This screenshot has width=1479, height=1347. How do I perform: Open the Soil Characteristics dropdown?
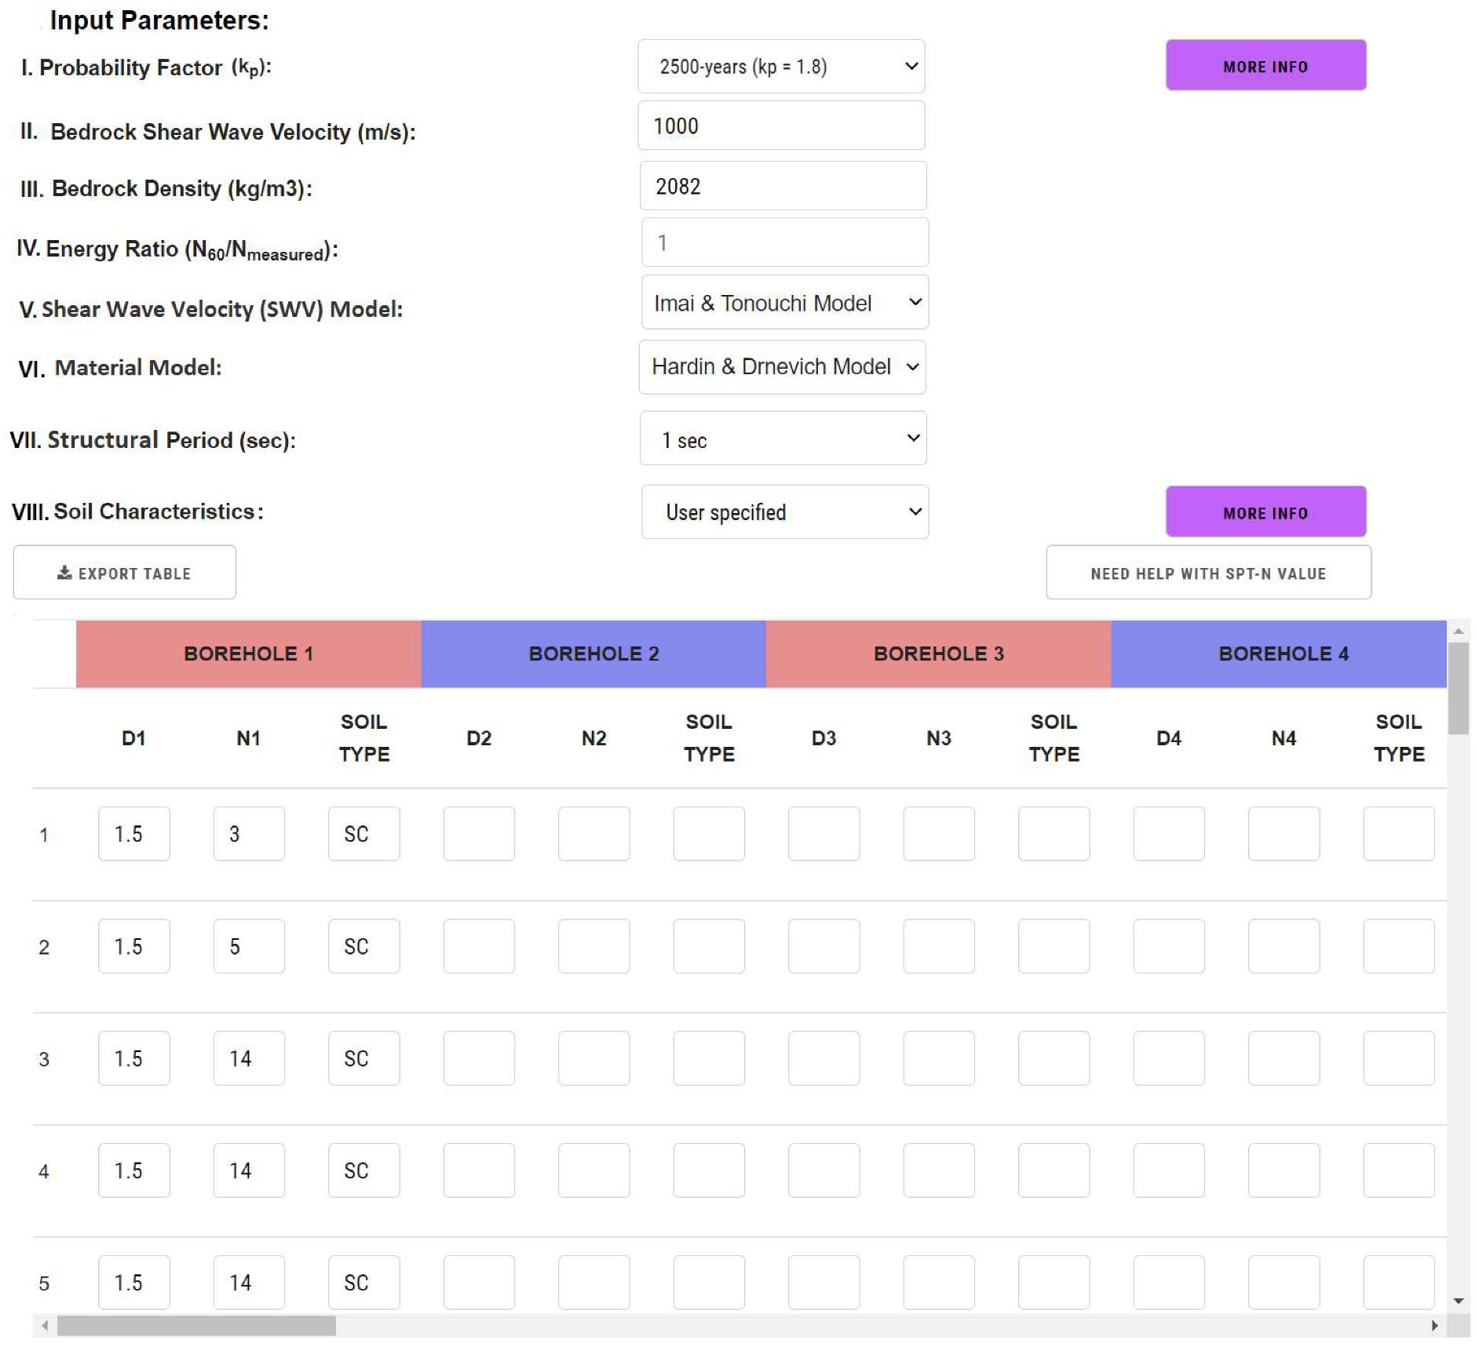[x=784, y=512]
